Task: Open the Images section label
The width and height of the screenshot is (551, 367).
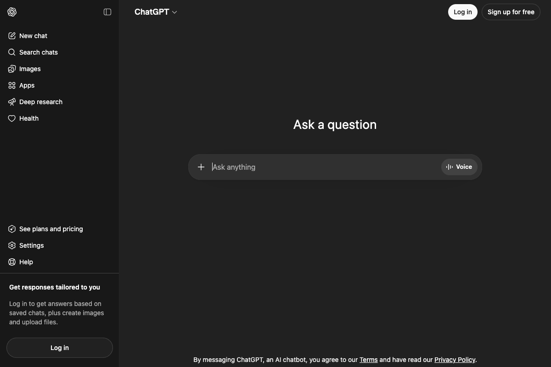Action: pos(30,69)
